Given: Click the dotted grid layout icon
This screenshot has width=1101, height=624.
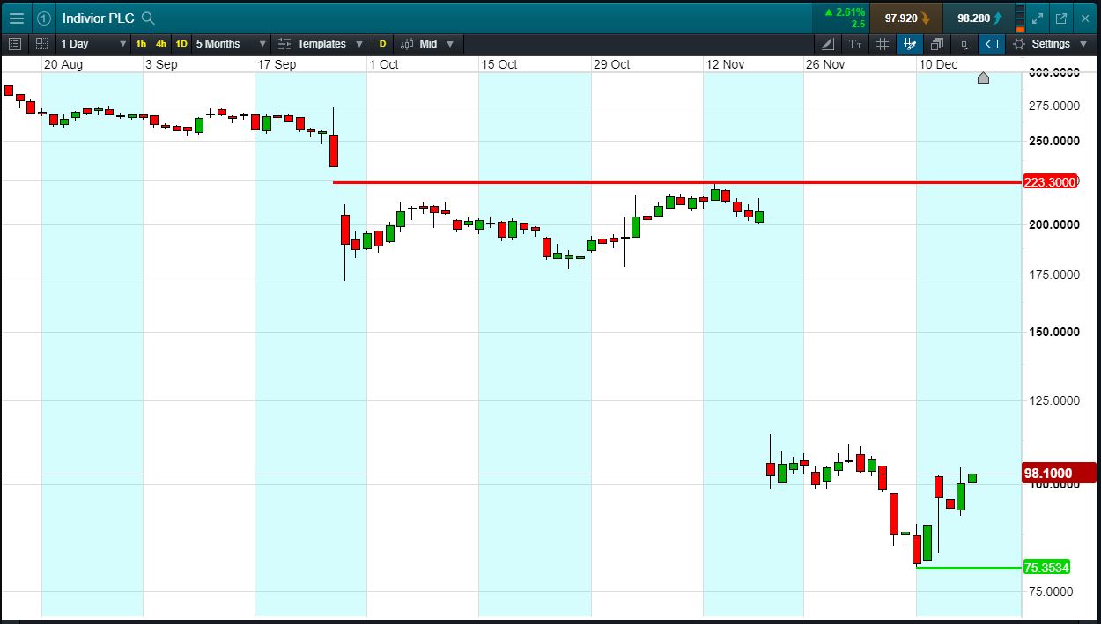Looking at the screenshot, I should click(x=42, y=43).
